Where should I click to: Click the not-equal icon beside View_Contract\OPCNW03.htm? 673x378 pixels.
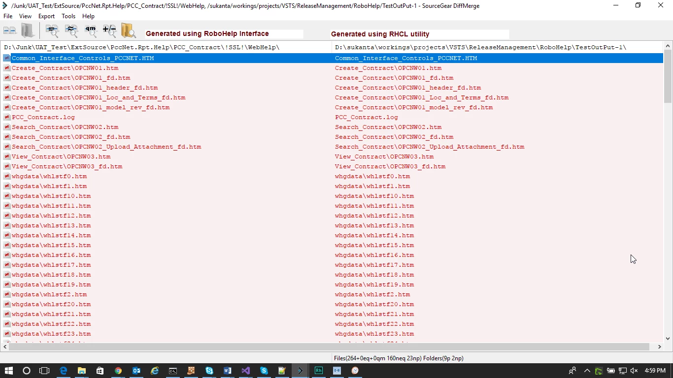7,157
